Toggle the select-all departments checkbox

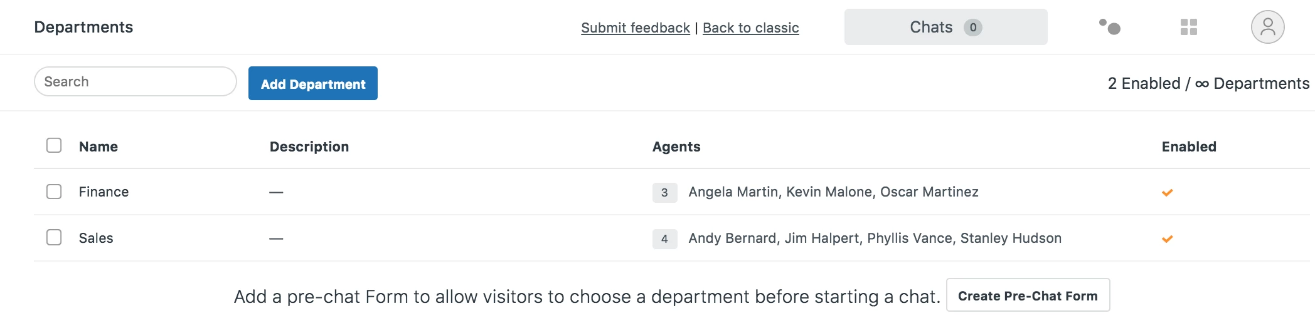click(x=54, y=146)
